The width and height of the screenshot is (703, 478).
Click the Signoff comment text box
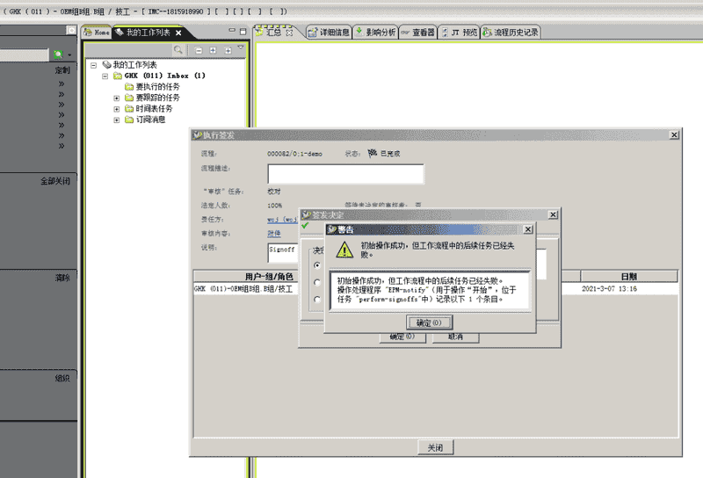point(282,253)
